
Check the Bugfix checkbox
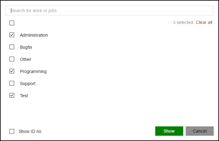12,47
